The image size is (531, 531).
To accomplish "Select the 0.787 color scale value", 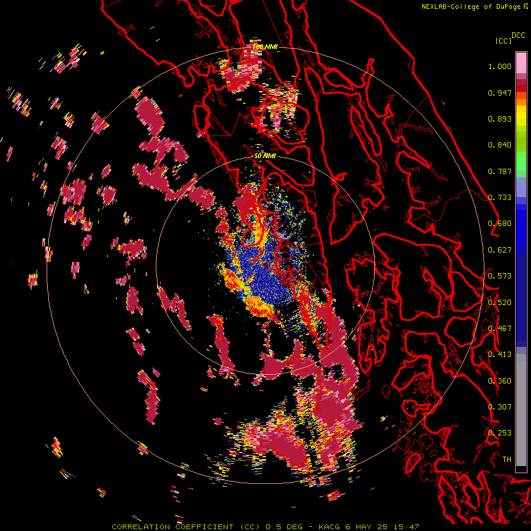I will coord(500,171).
